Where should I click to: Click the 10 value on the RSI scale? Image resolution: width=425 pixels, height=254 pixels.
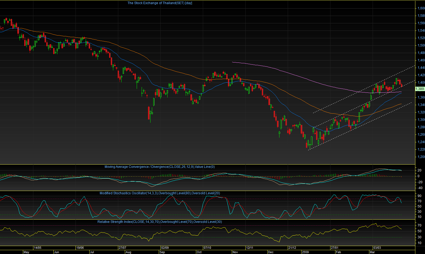[x=419, y=243]
